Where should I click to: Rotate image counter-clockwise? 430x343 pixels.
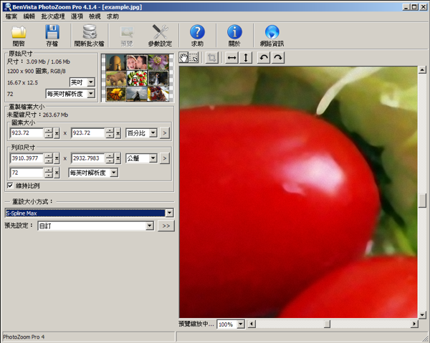pyautogui.click(x=264, y=58)
